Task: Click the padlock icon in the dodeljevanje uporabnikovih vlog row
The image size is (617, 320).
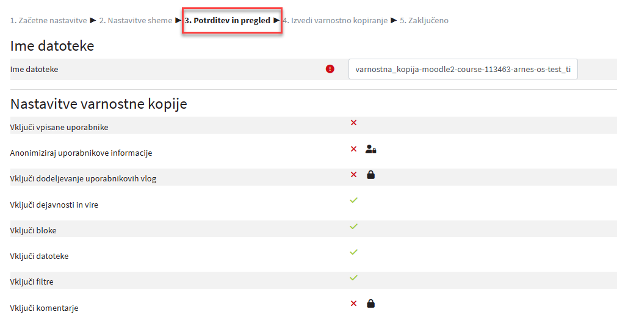Action: pyautogui.click(x=370, y=175)
